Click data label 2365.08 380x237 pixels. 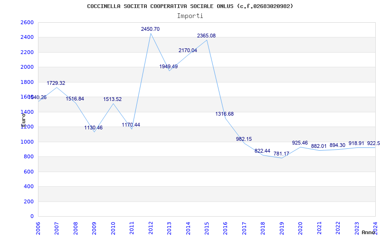pos(206,36)
